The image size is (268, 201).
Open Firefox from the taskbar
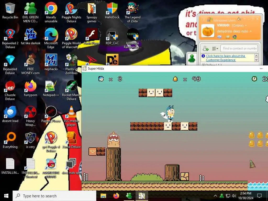click(x=116, y=196)
